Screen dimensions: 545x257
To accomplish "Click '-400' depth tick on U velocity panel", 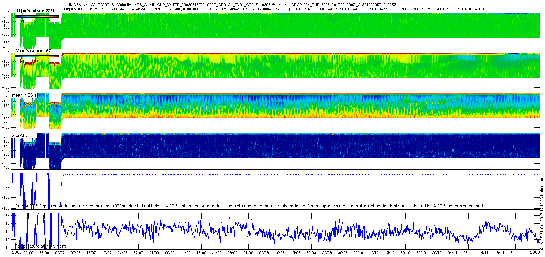I will pyautogui.click(x=6, y=47).
